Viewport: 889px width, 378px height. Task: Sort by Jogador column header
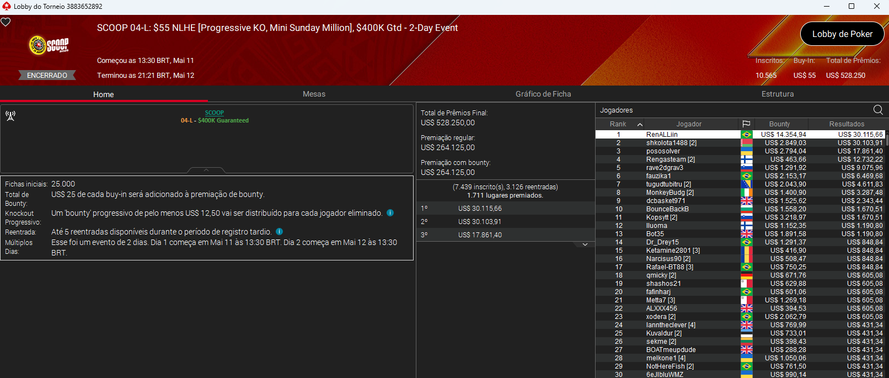click(689, 124)
